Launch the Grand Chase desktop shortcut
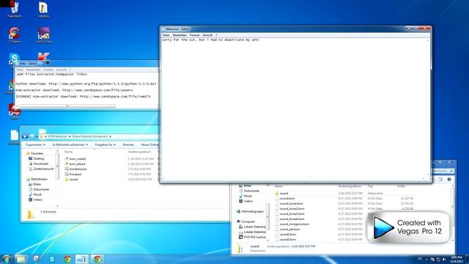The height and width of the screenshot is (264, 469). tap(44, 35)
